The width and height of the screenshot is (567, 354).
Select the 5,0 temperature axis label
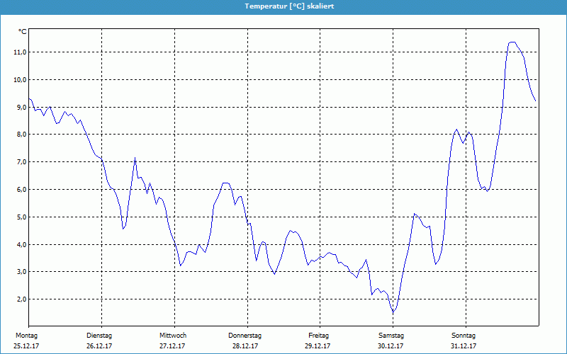(x=19, y=217)
